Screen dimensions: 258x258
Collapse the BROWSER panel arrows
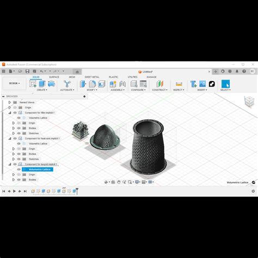[x=3, y=96]
